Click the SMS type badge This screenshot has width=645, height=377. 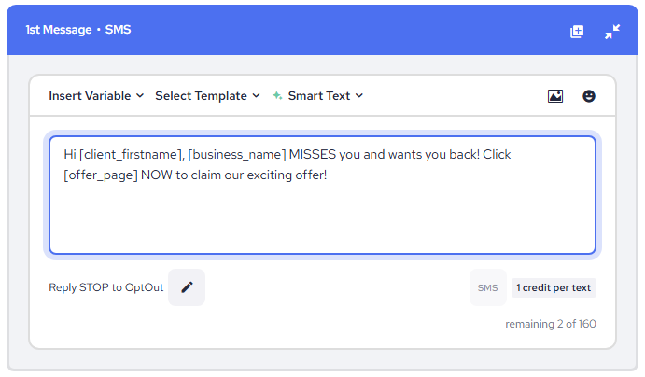tap(487, 287)
